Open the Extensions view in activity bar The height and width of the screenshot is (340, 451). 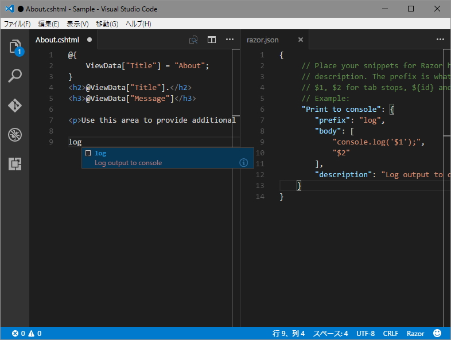coord(15,164)
